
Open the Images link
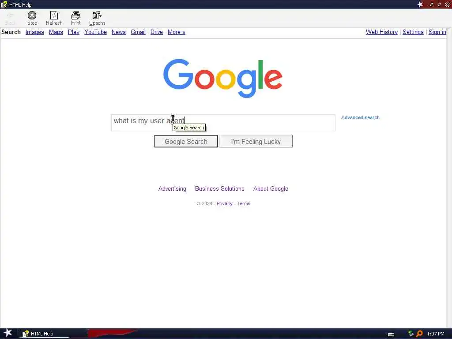[34, 32]
